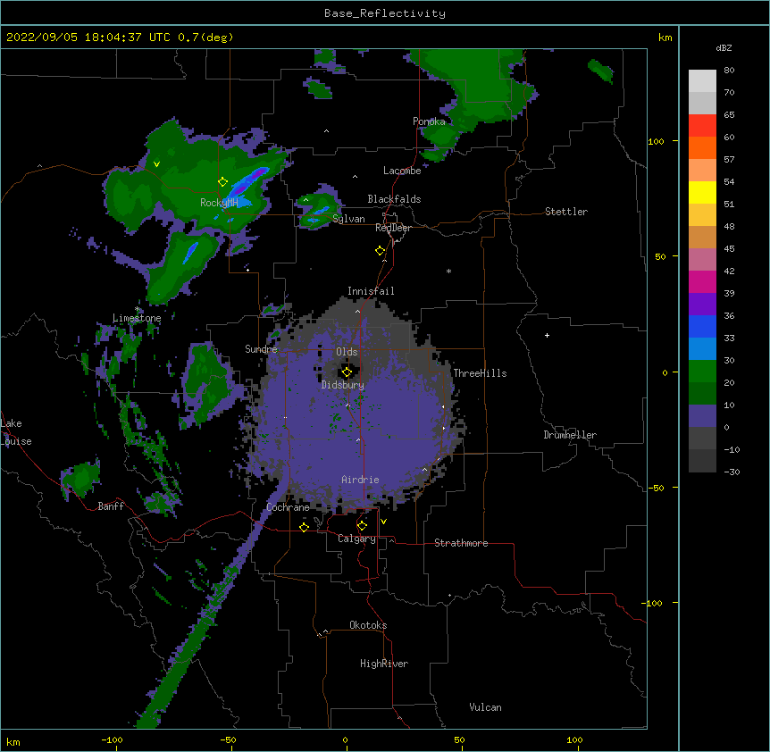Select the Sylvan label
Viewport: 770px width, 752px height.
[348, 219]
